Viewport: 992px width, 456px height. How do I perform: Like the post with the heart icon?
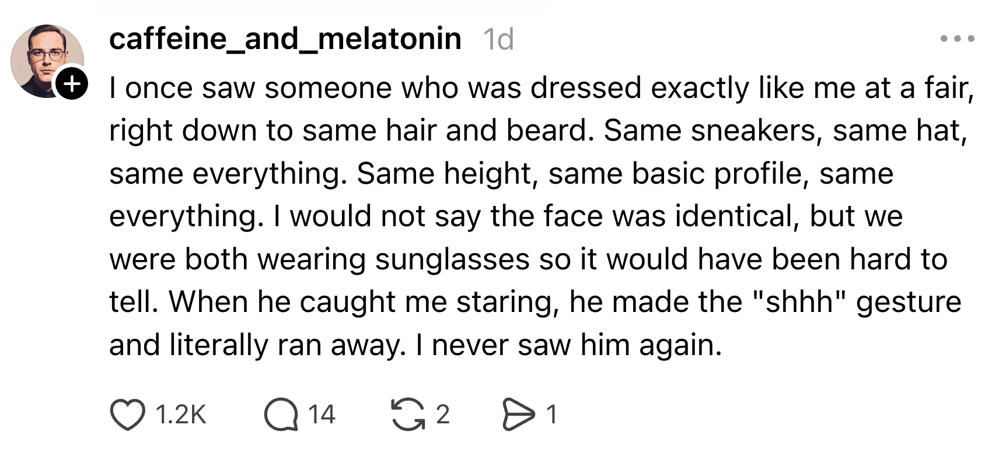pos(127,415)
